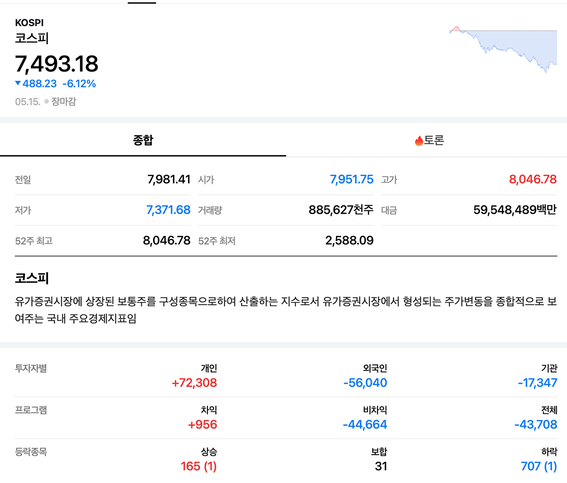Image resolution: width=567 pixels, height=483 pixels.
Task: Click the 차익 value +956
Action: (203, 424)
